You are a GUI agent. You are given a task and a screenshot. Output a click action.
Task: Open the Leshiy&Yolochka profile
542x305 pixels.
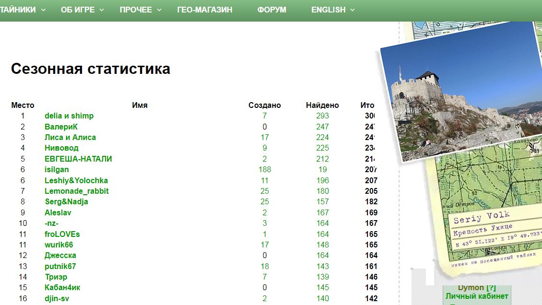[76, 181]
